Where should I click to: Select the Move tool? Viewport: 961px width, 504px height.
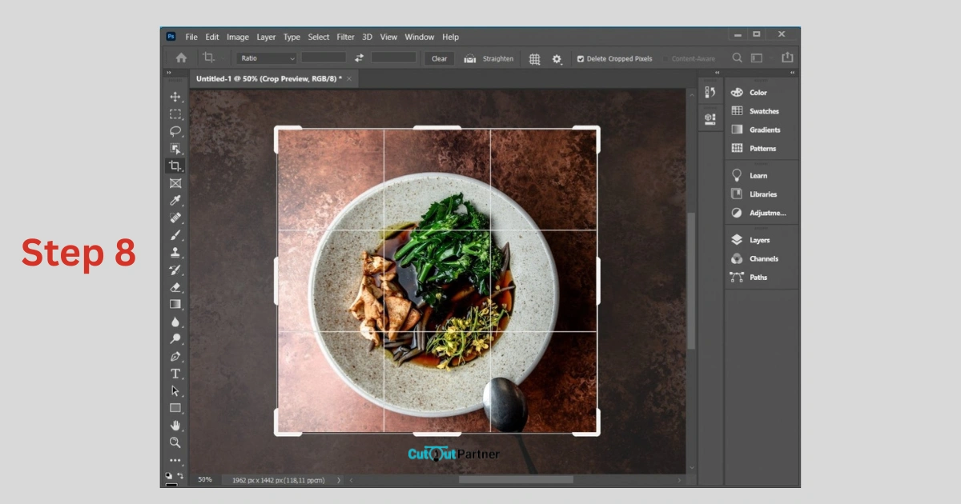click(x=175, y=97)
